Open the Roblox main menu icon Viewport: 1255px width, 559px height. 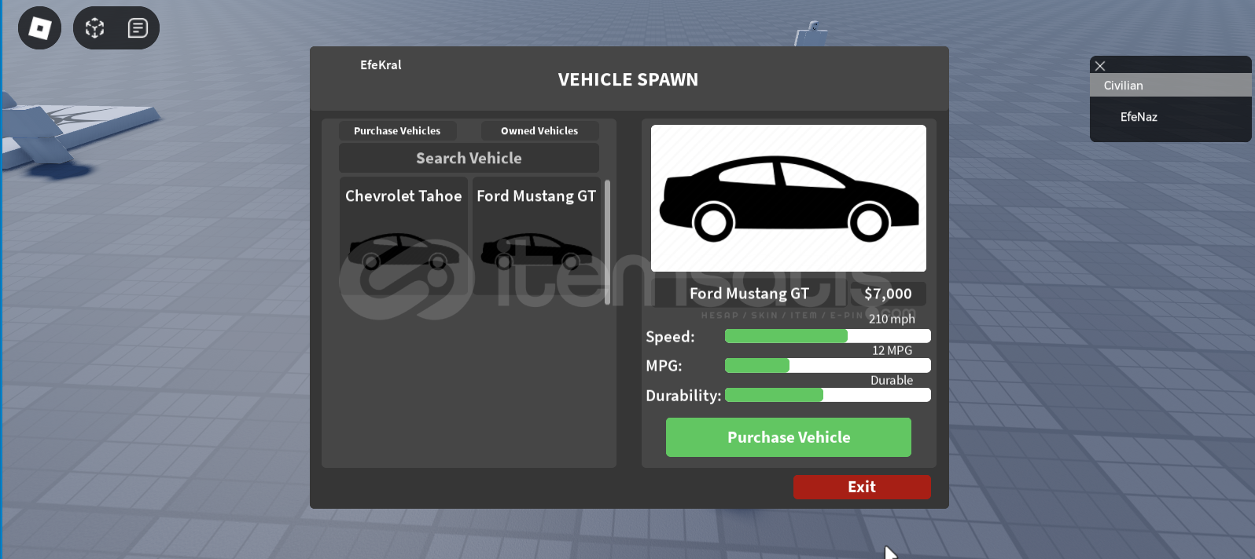point(39,28)
